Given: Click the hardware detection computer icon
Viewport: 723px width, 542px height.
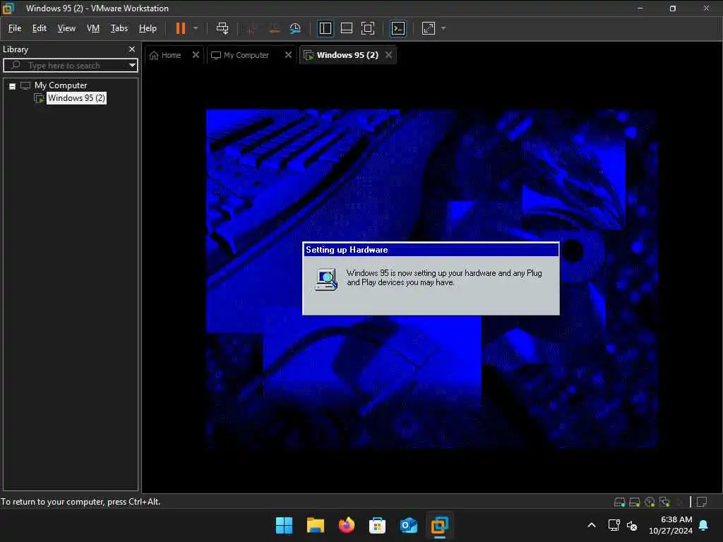Looking at the screenshot, I should click(326, 279).
